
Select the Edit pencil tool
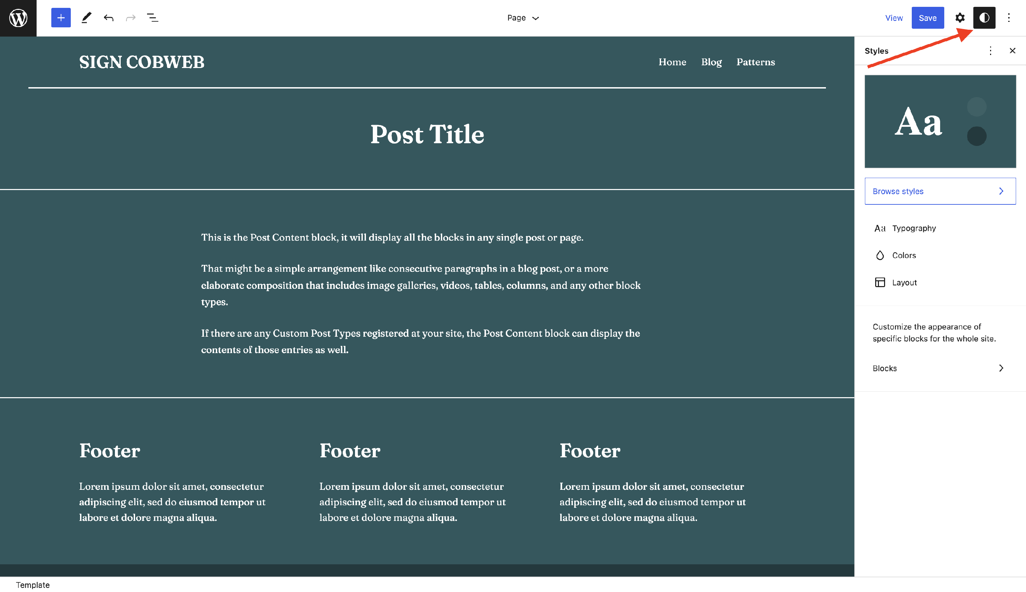click(x=86, y=18)
